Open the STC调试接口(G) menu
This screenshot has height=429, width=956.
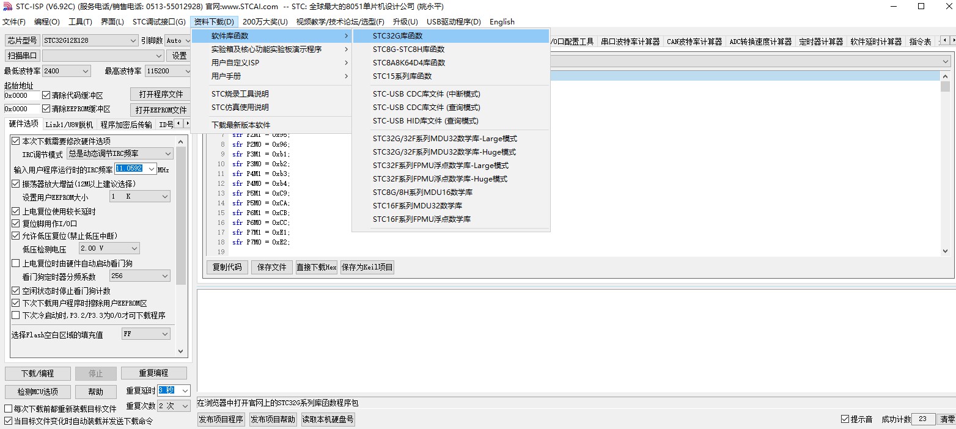coord(159,22)
